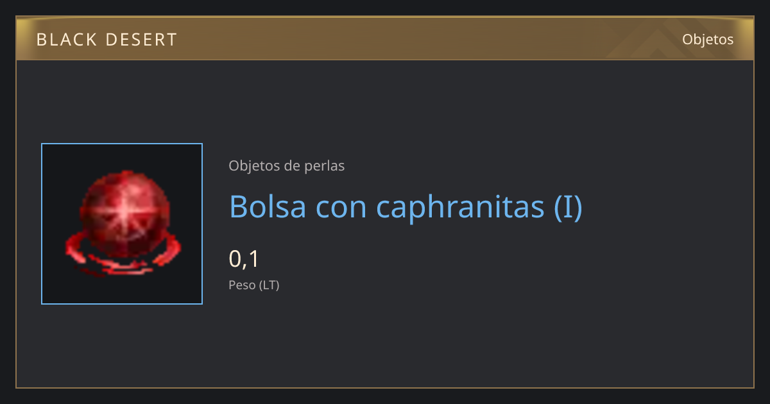Open the Objetos de perlas category

coord(287,165)
